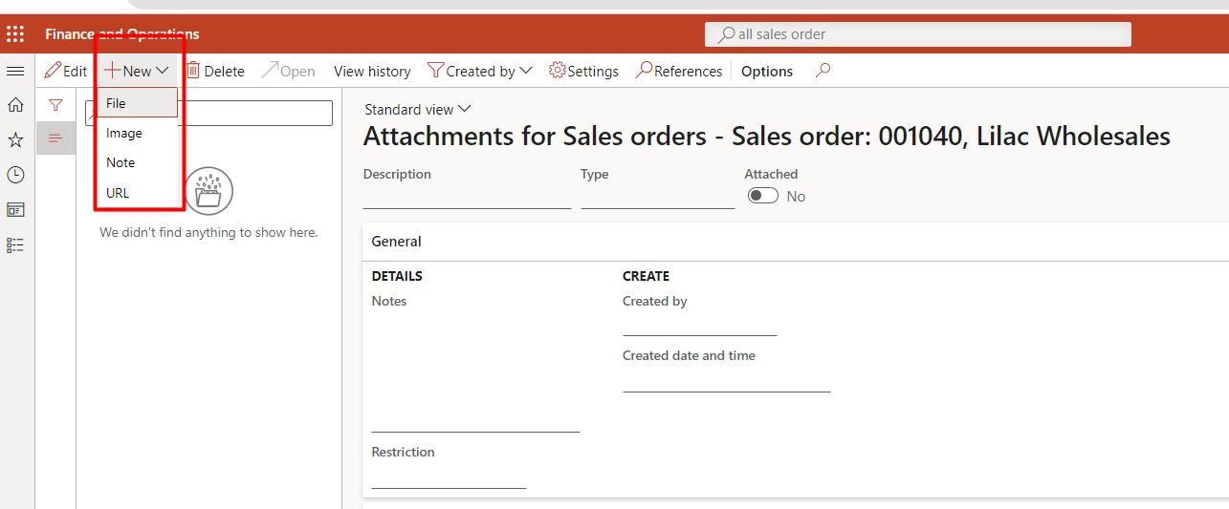
Task: Open Favorites star icon in sidebar
Action: tap(15, 140)
